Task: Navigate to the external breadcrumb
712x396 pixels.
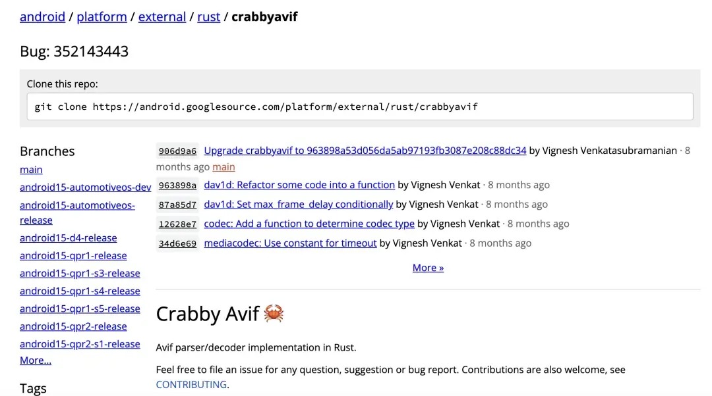Action: (162, 16)
